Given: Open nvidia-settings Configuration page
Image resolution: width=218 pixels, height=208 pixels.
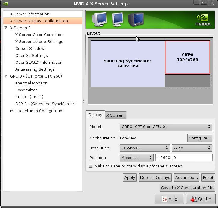Looking at the screenshot, I should pyautogui.click(x=37, y=111).
